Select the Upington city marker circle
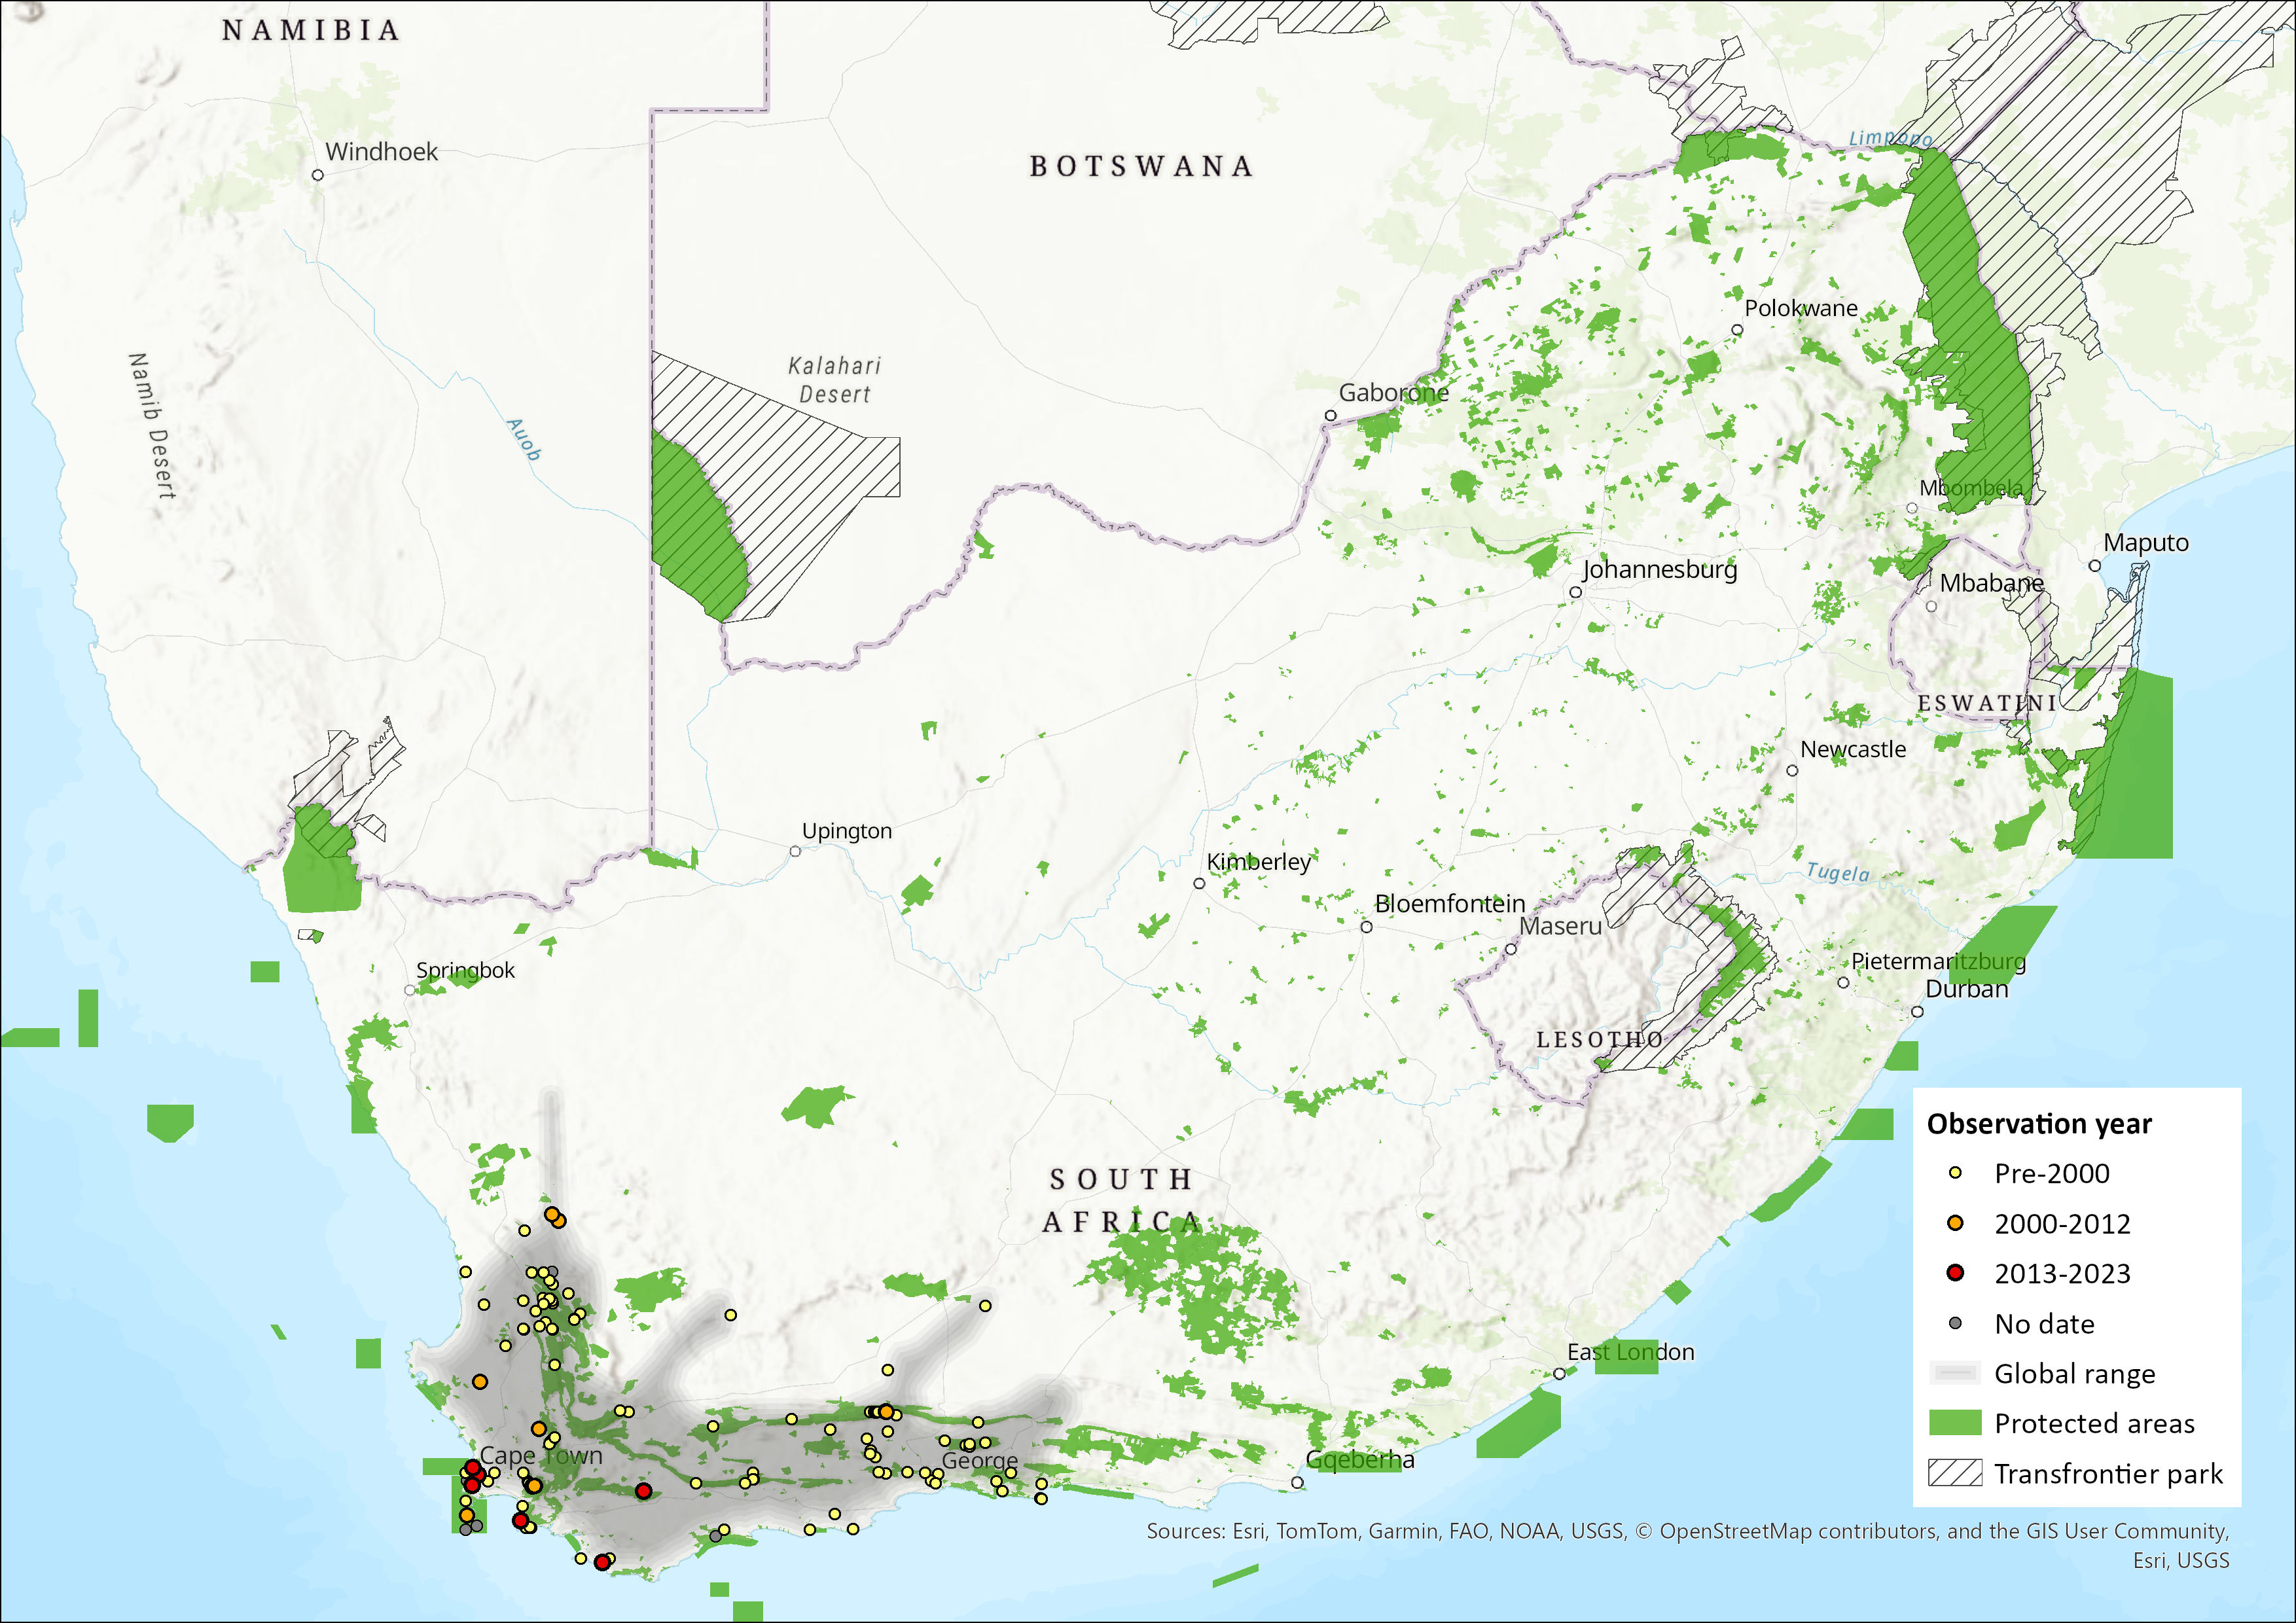This screenshot has width=2296, height=1623. pyautogui.click(x=795, y=851)
